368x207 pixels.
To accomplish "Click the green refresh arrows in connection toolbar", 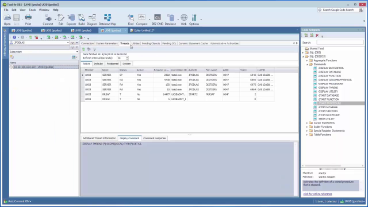I will (x=30, y=37).
